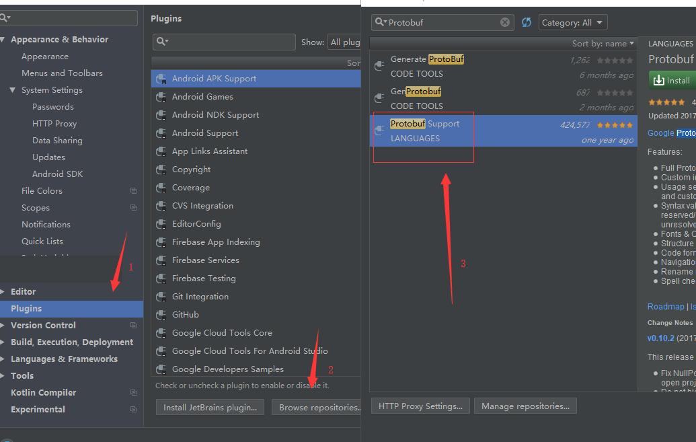This screenshot has height=442, width=696.
Task: Select HTTP Proxy settings item
Action: point(54,124)
